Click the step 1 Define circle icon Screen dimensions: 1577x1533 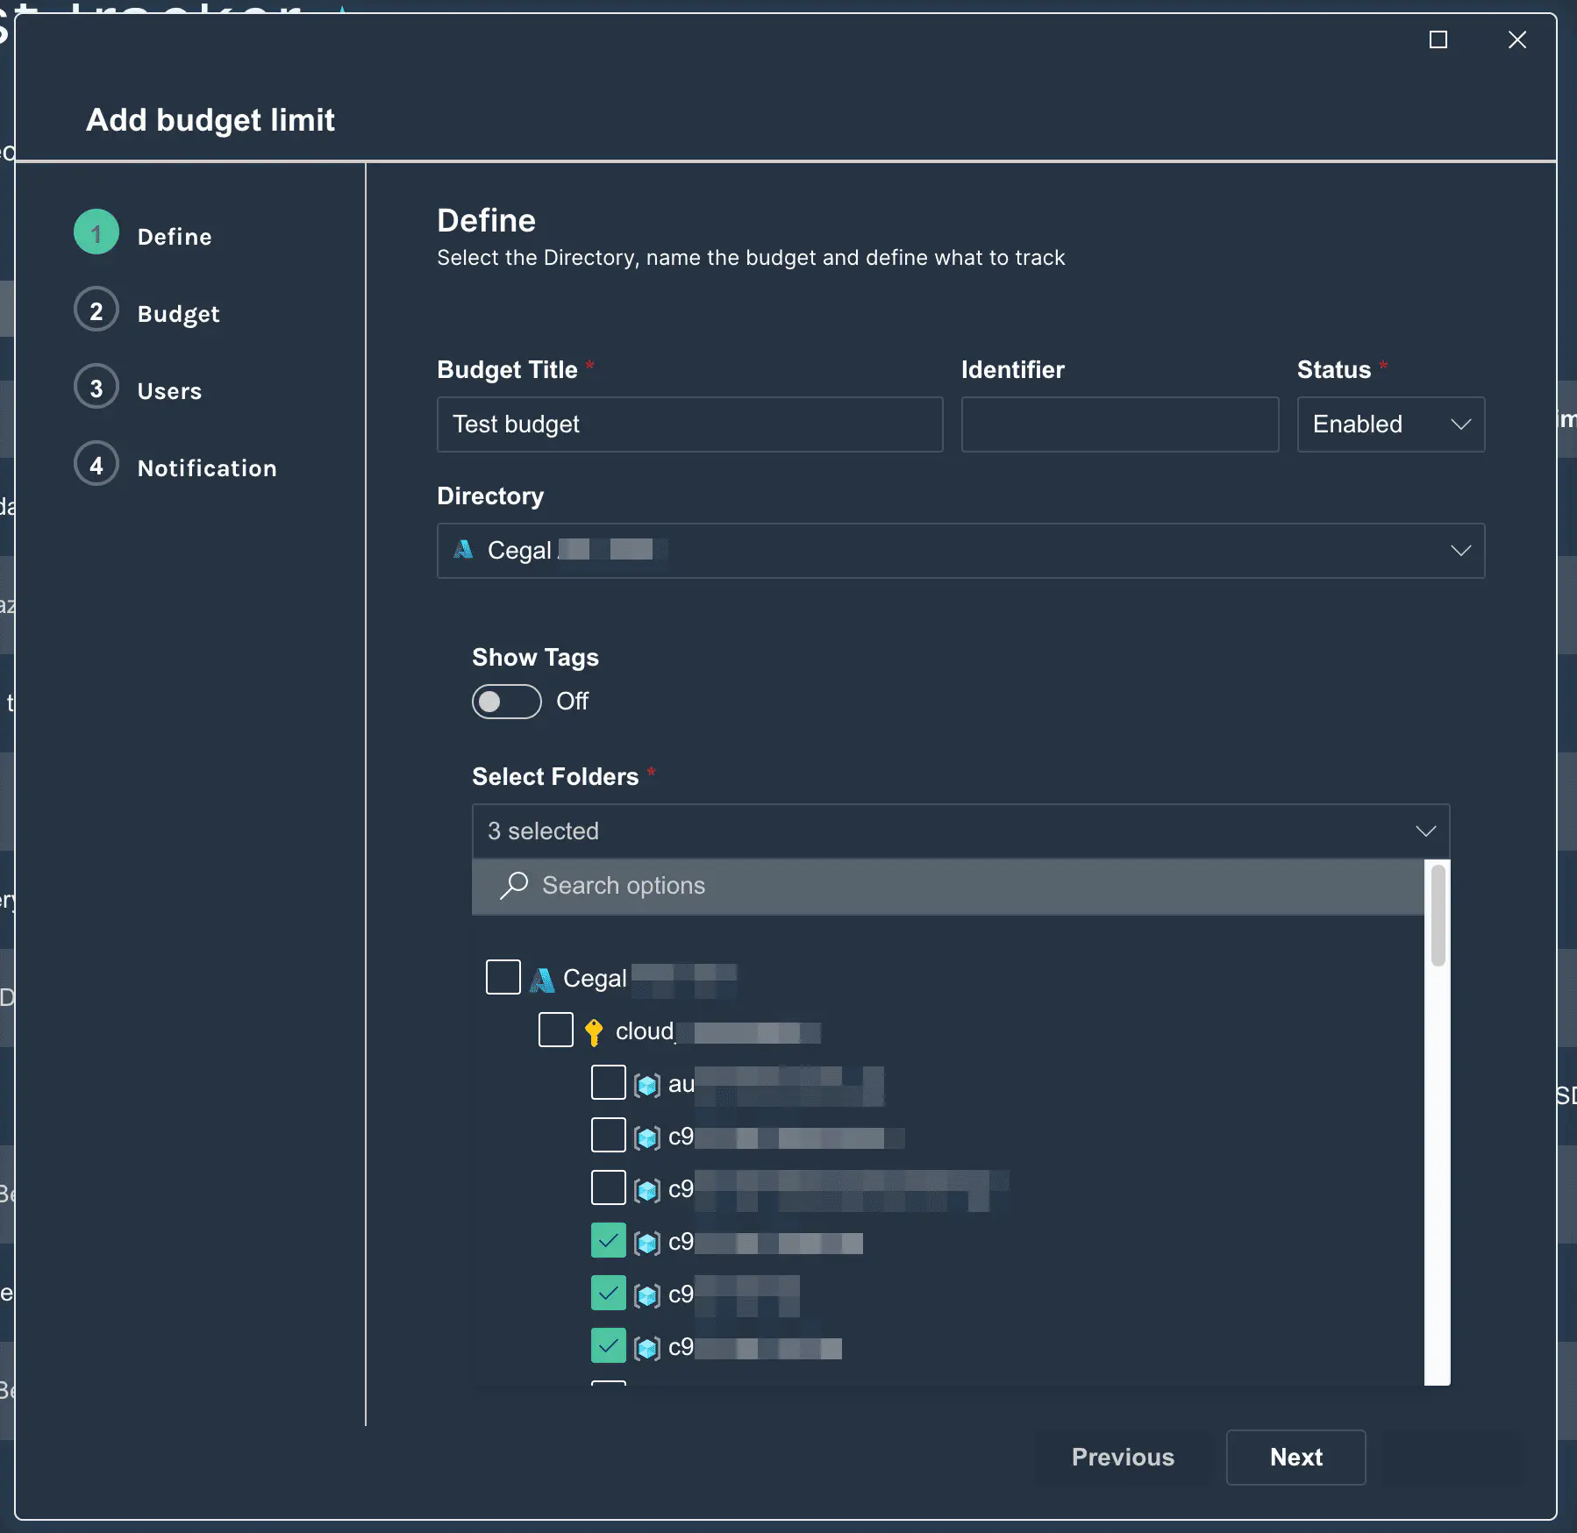pyautogui.click(x=96, y=234)
